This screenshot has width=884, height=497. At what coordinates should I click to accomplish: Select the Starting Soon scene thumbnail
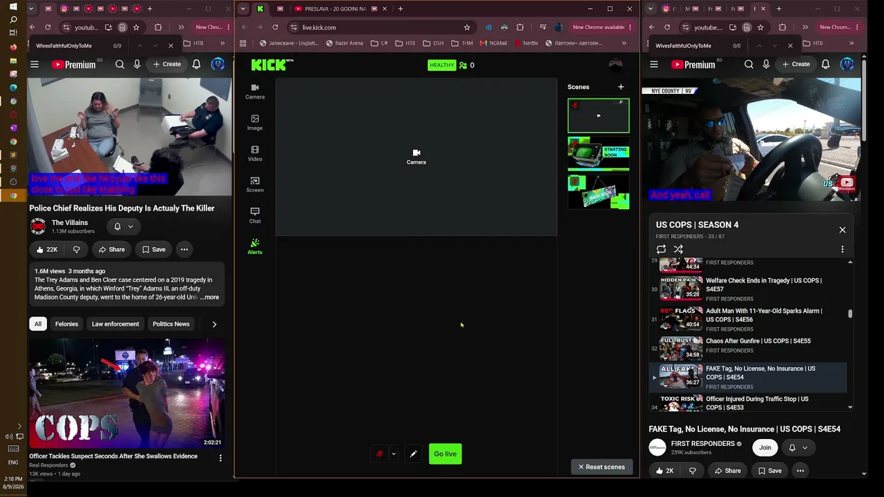coord(599,153)
